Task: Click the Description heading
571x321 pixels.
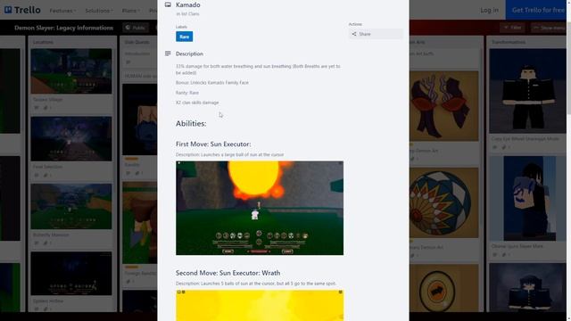Action: (189, 53)
